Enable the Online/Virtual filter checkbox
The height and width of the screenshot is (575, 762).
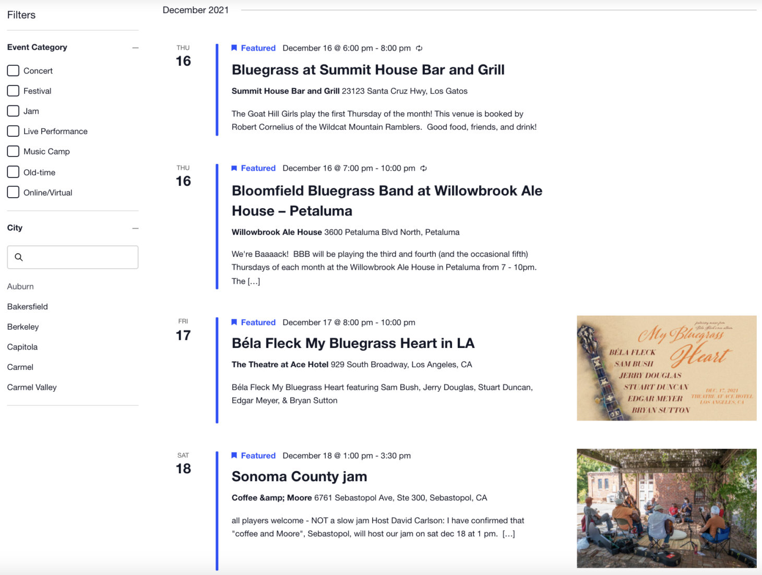[x=13, y=192]
